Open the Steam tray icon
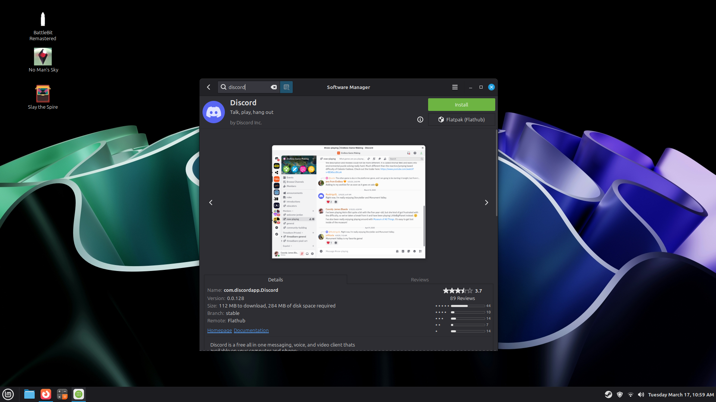 click(x=608, y=395)
